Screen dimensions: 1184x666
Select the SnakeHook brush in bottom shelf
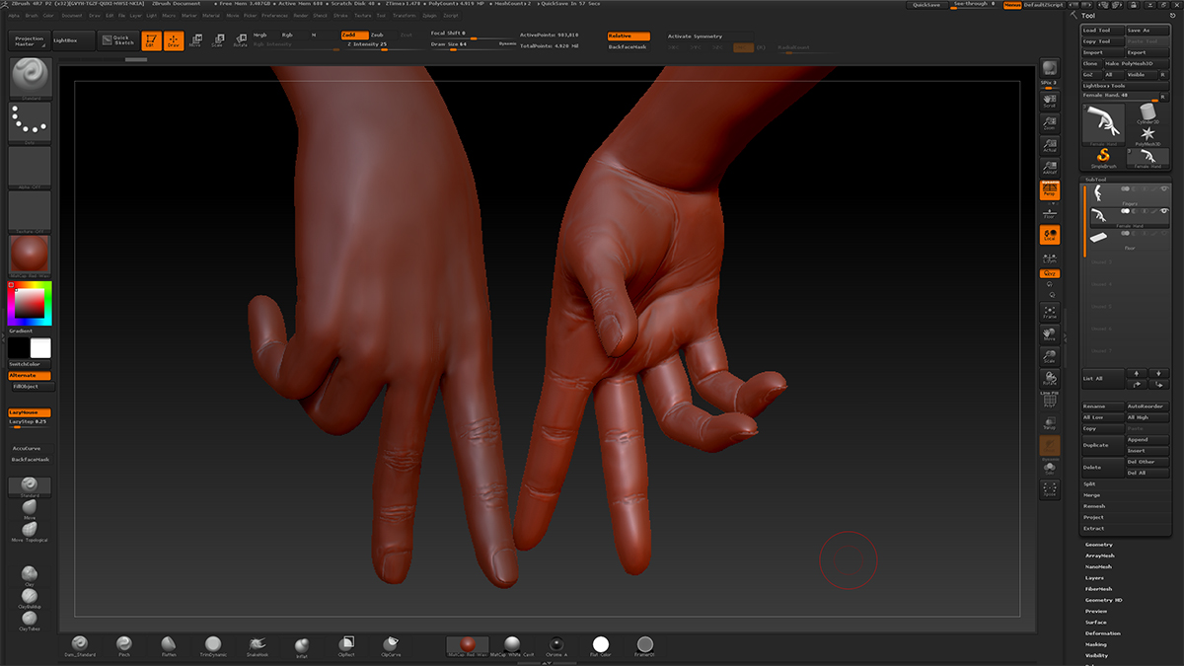258,644
